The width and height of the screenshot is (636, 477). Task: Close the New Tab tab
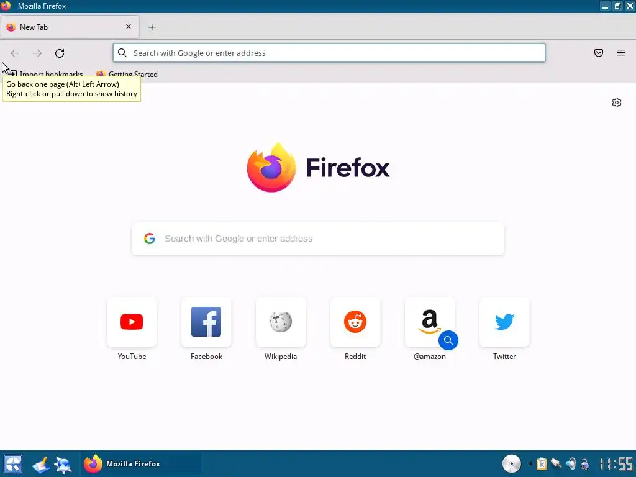[128, 27]
